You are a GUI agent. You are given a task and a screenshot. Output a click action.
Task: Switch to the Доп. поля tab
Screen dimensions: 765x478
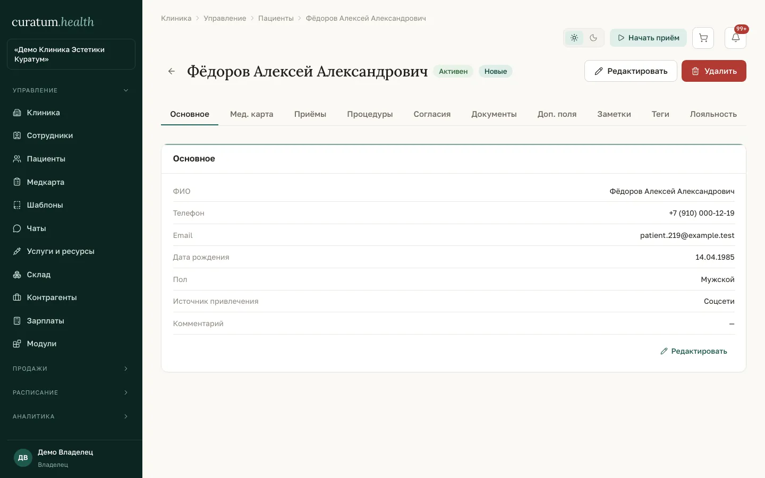(557, 114)
